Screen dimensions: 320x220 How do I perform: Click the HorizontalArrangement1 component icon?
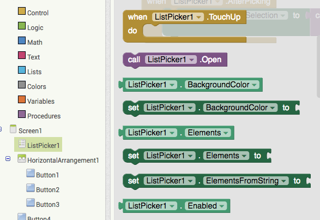(22, 158)
